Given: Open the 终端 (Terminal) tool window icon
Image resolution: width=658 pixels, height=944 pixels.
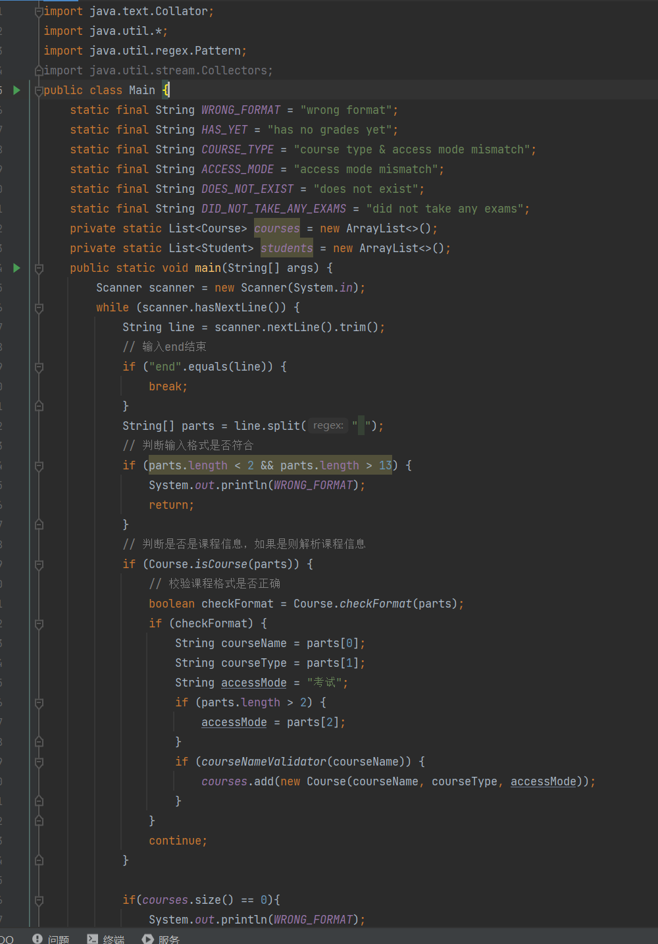Looking at the screenshot, I should pos(93,939).
